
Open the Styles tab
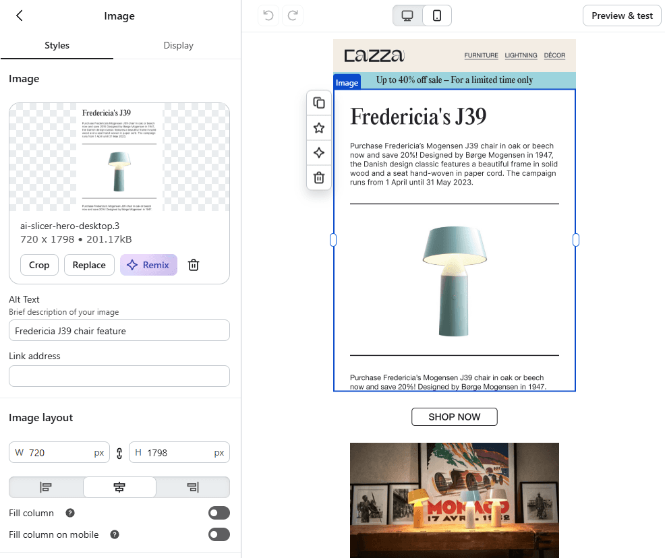tap(57, 45)
